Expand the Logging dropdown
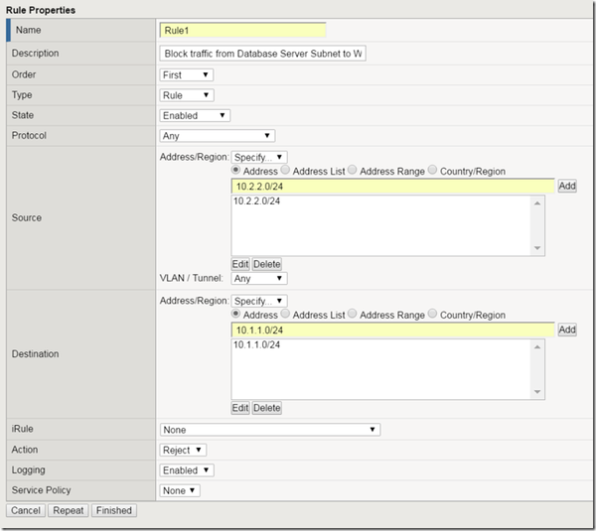This screenshot has width=596, height=531. [x=187, y=470]
